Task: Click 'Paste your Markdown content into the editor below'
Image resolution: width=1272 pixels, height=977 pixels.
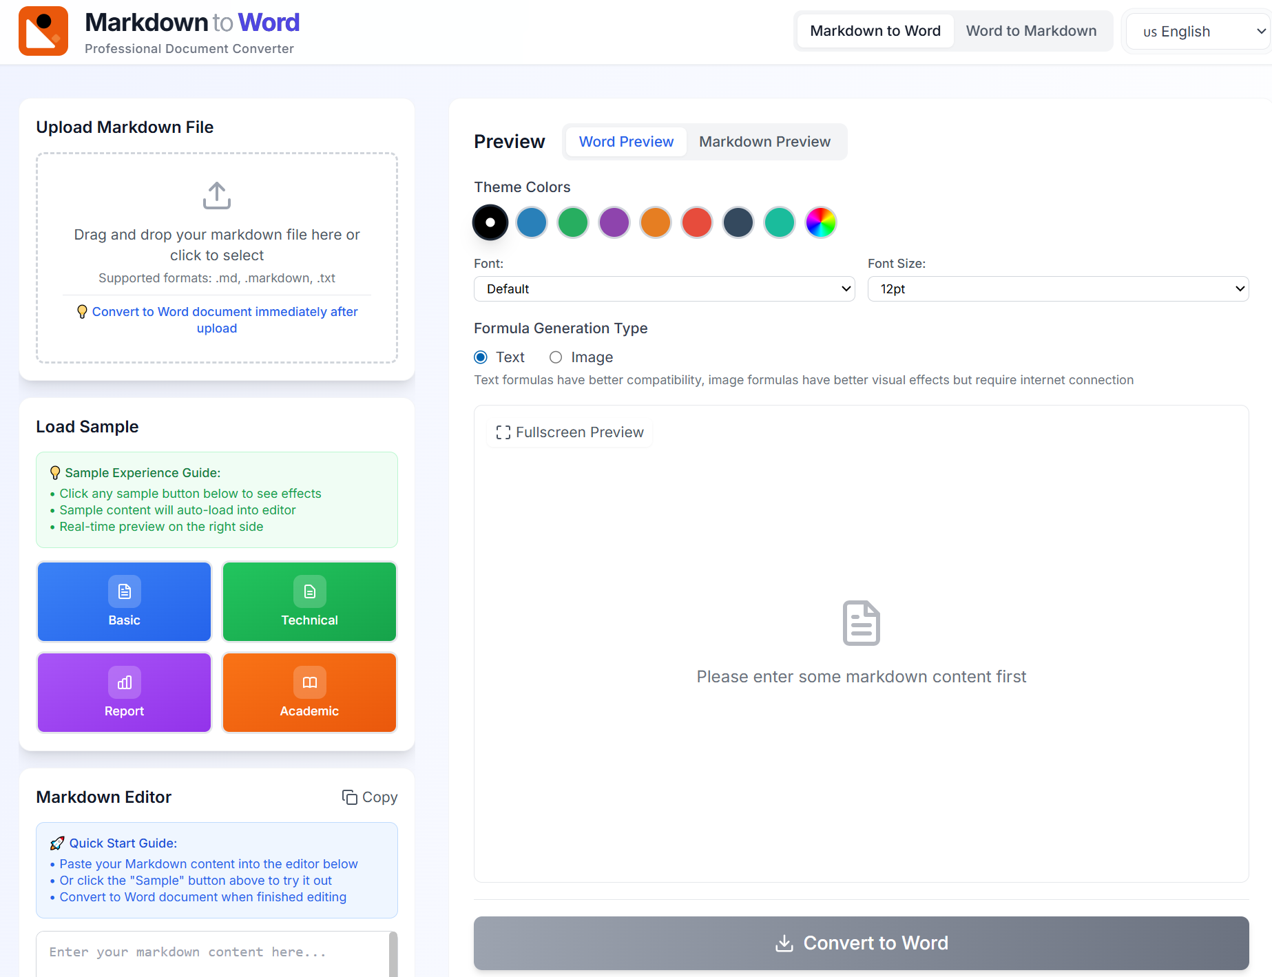Action: pos(209,864)
